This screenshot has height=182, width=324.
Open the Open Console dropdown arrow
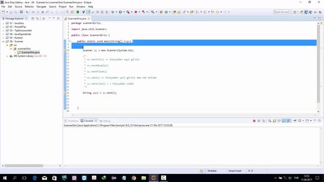(311, 121)
